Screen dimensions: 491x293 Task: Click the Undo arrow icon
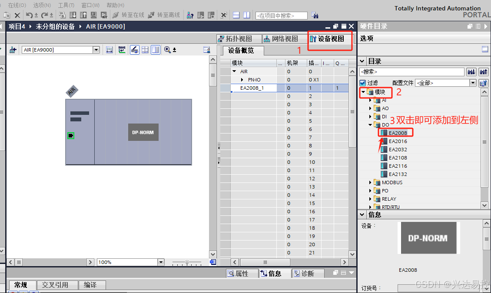click(x=29, y=15)
